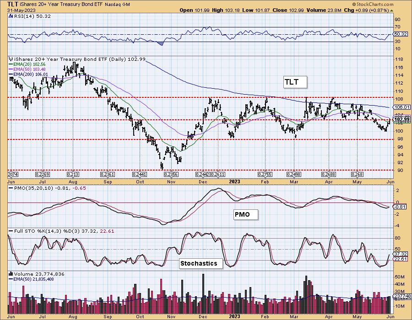Click the 0.2441 value label at Oct
The height and width of the screenshot is (320, 412).
[140, 175]
